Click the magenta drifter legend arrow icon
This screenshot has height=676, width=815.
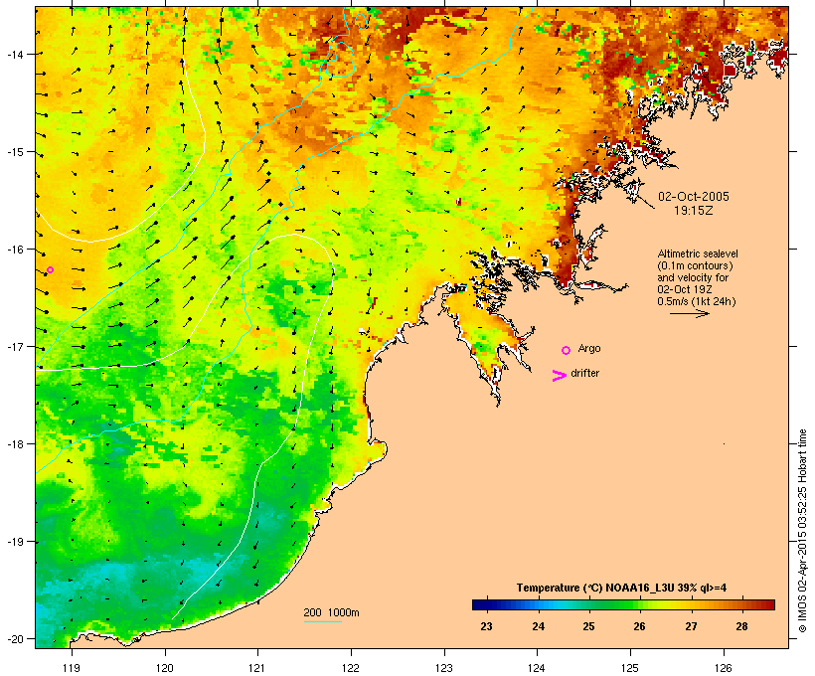[x=560, y=376]
